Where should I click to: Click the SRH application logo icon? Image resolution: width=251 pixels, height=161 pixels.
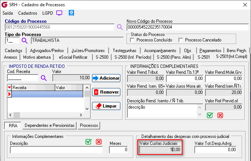click(x=4, y=5)
